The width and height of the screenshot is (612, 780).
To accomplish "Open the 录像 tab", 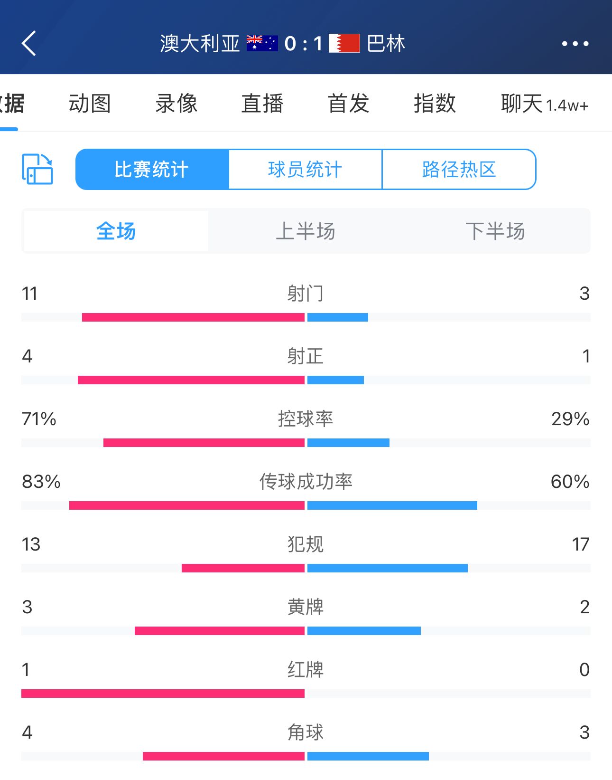I will coord(176,104).
